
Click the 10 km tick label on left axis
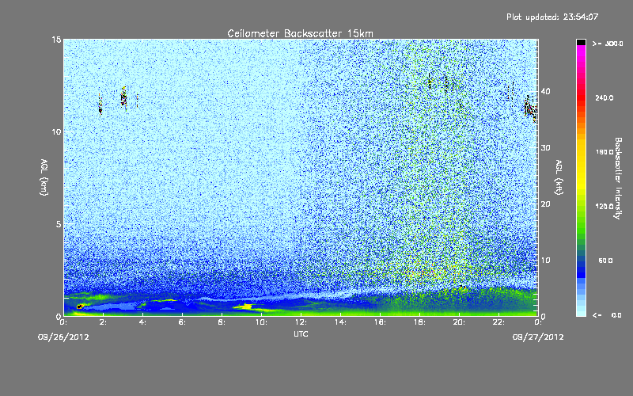pyautogui.click(x=56, y=131)
